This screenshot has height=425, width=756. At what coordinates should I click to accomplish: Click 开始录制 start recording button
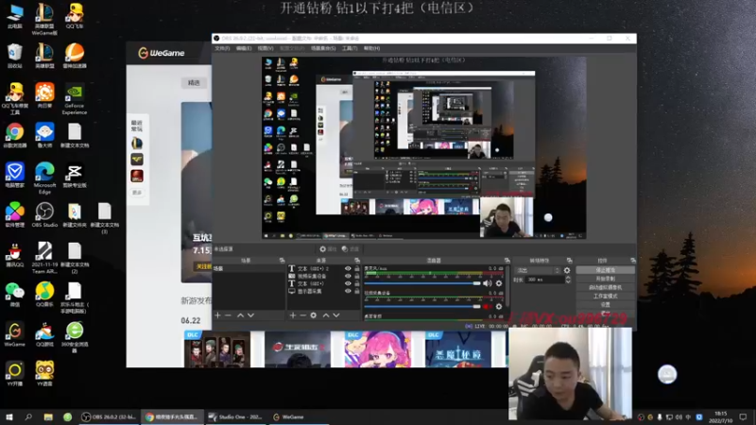(606, 279)
